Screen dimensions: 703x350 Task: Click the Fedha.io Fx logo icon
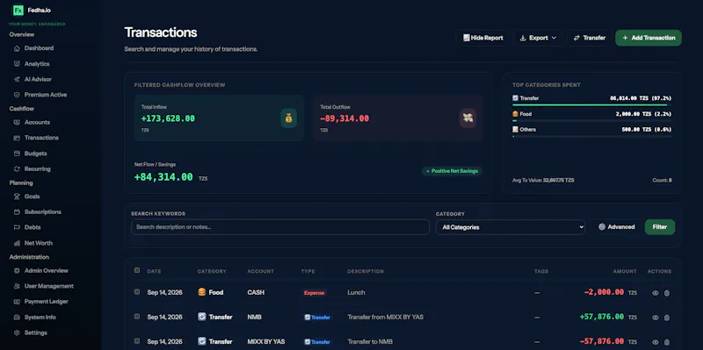(18, 11)
